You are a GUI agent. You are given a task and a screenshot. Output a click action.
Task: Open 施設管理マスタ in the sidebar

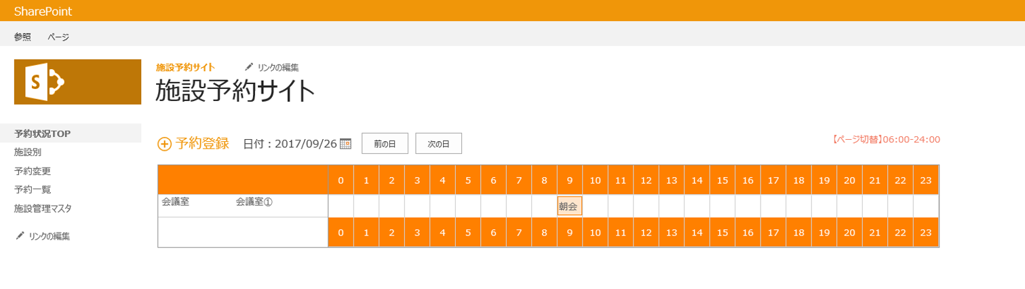43,208
